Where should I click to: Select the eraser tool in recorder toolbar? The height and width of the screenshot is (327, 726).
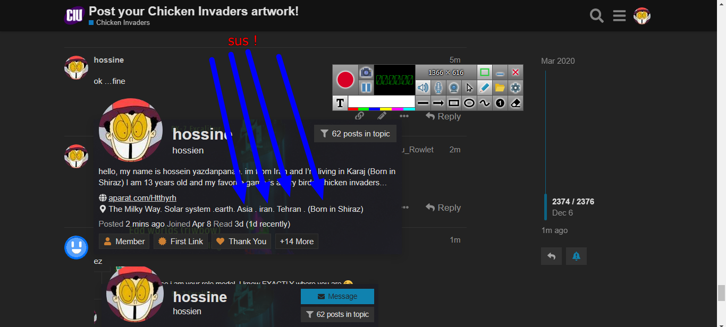[515, 103]
